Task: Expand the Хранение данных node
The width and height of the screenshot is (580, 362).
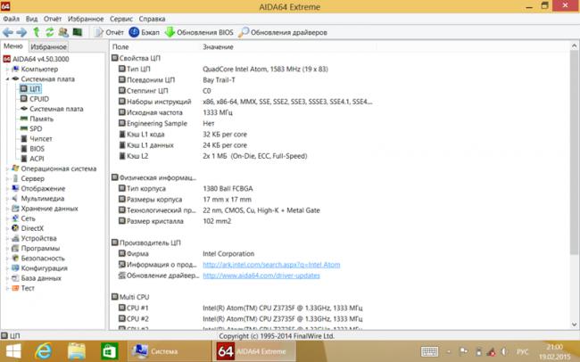Action: [7, 209]
